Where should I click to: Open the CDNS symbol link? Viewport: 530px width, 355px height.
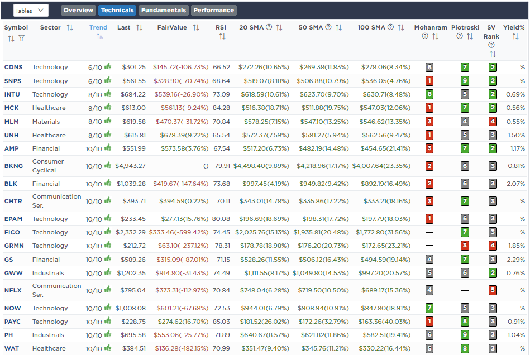tap(13, 67)
